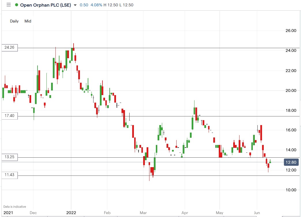Click the 11.43 price level label
Screen dimensions: 301x217
tap(9, 175)
